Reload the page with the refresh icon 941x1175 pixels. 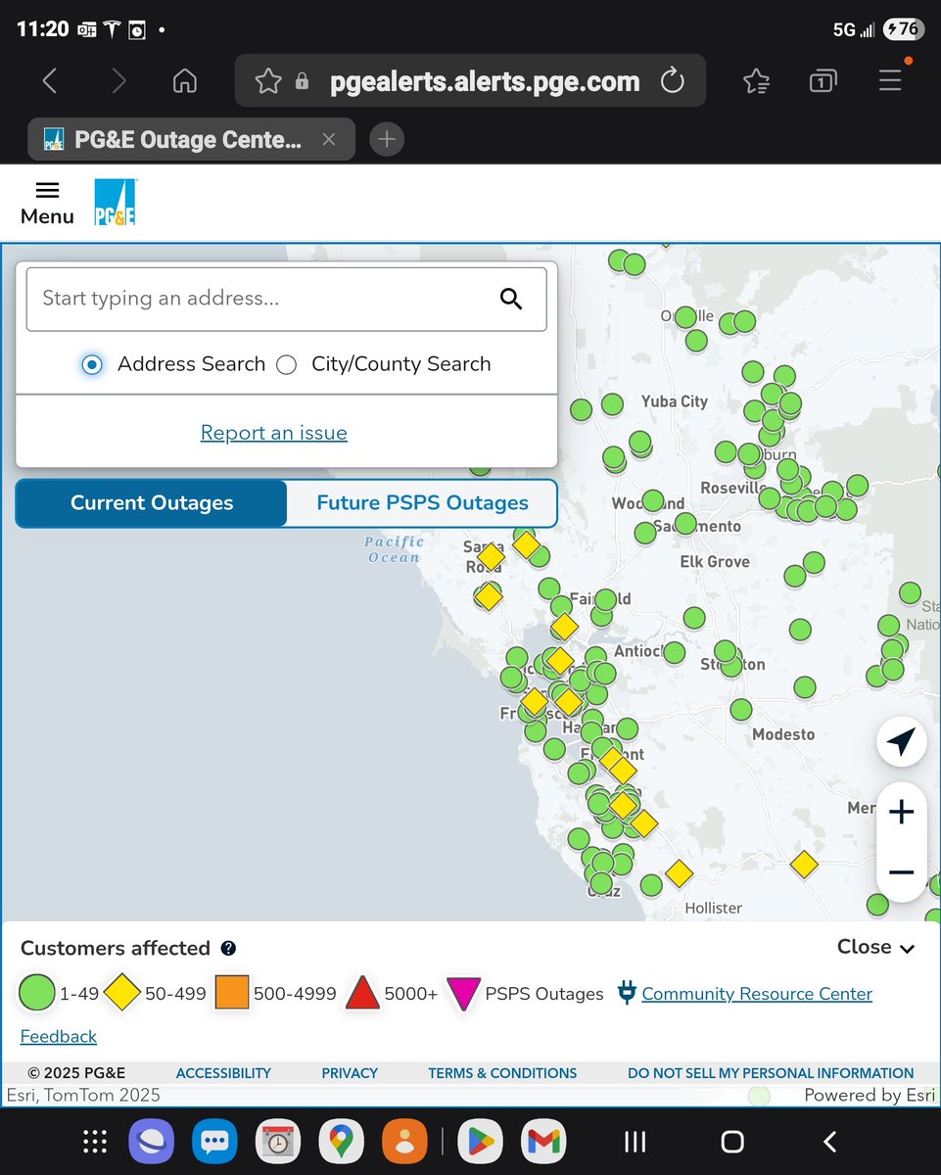[x=673, y=81]
